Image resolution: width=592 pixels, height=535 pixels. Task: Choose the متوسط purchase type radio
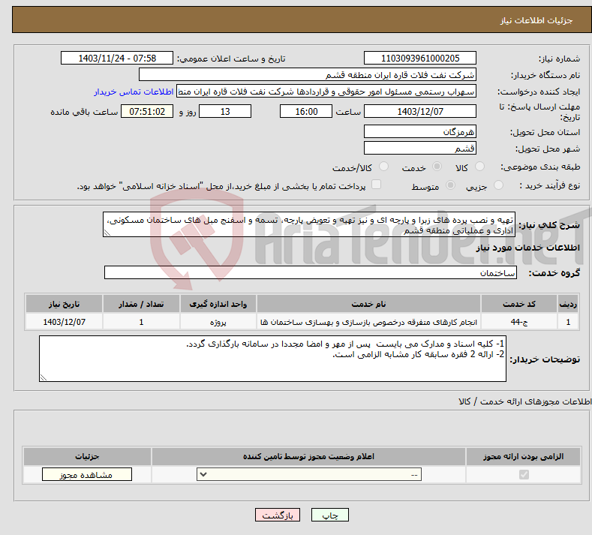(450, 185)
